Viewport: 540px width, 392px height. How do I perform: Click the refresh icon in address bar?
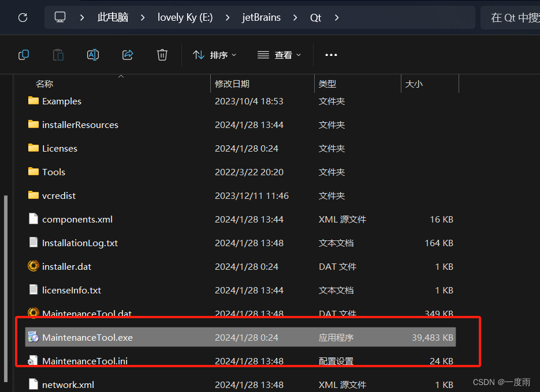point(23,17)
